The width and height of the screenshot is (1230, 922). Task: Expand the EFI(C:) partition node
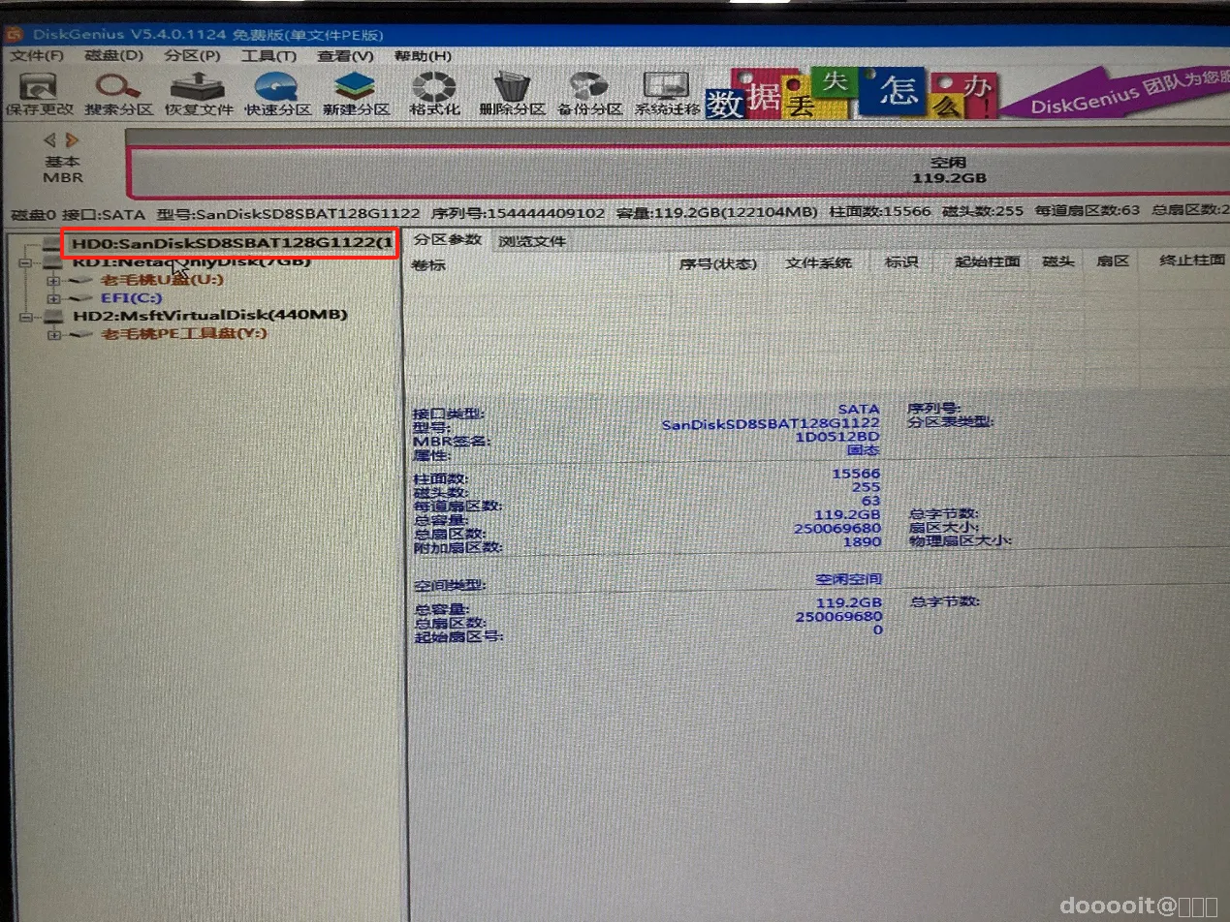(53, 298)
